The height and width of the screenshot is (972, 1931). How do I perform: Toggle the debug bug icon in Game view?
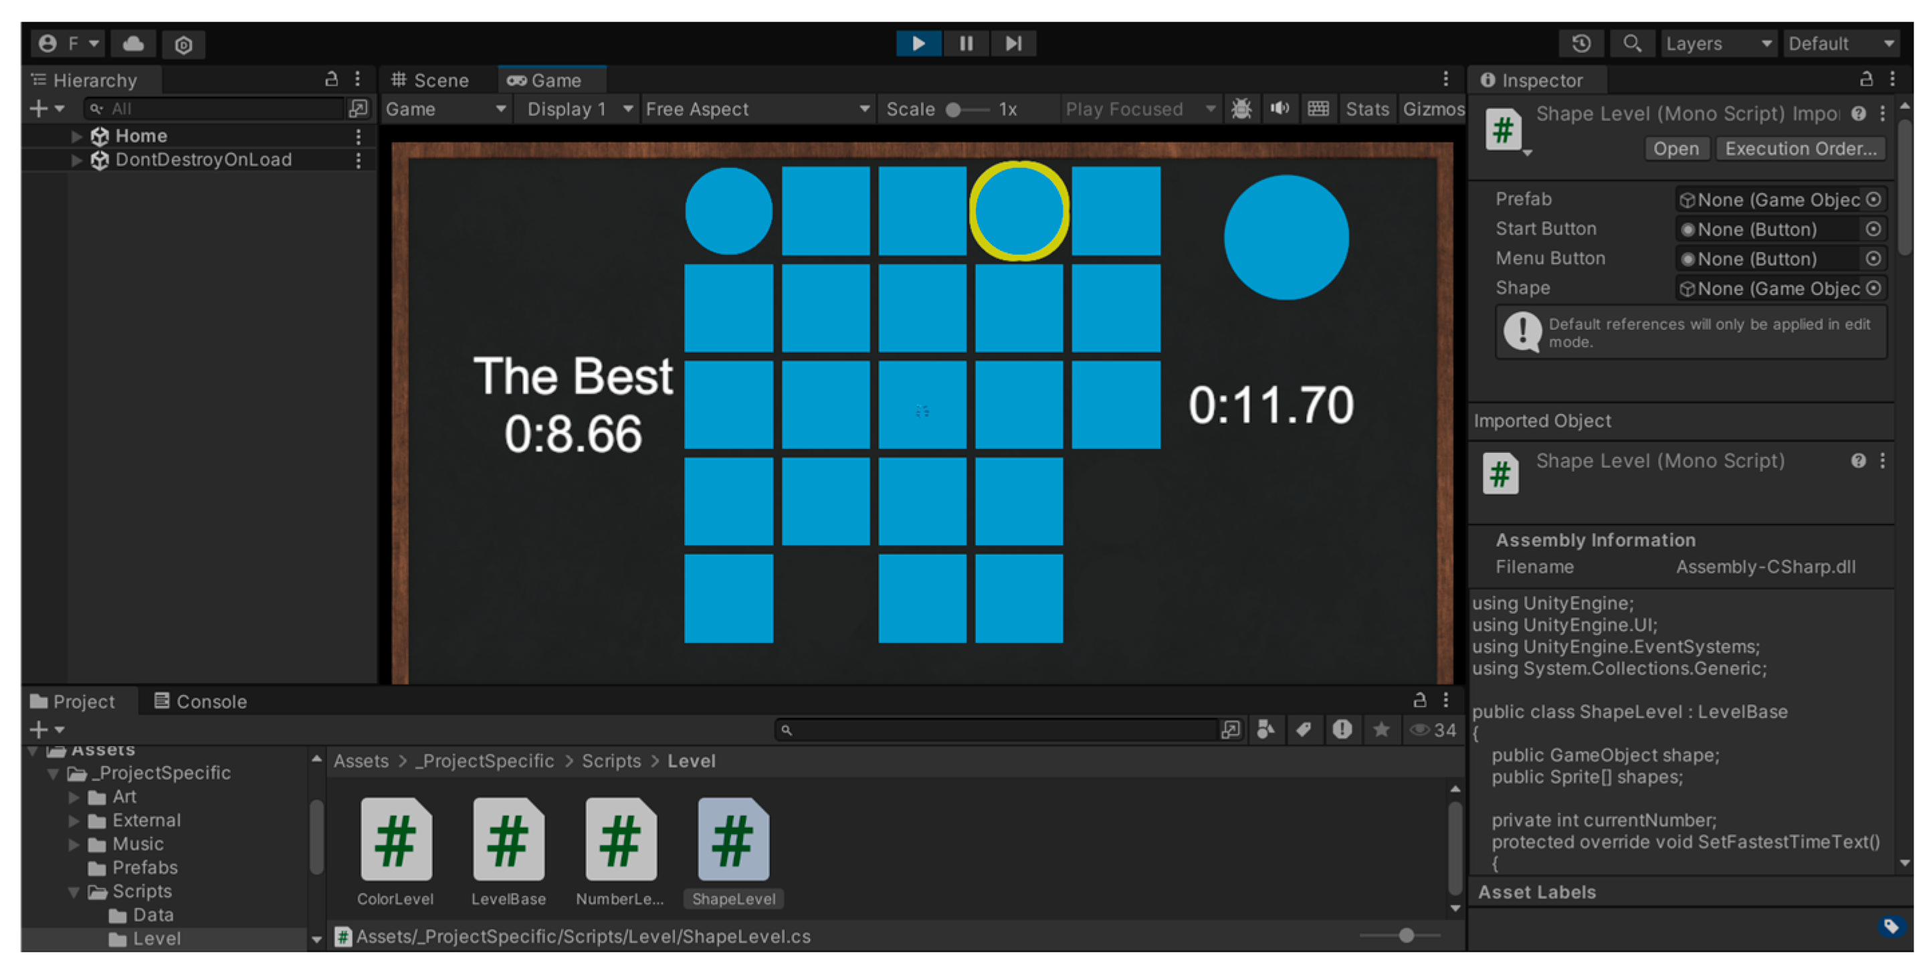(x=1241, y=110)
